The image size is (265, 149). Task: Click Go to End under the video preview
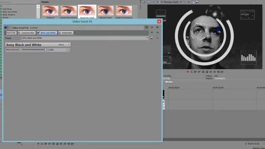tap(214, 72)
